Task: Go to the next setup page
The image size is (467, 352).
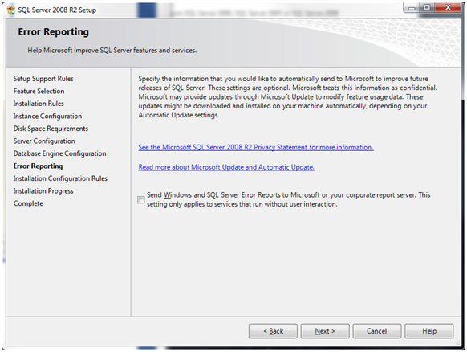Action: (x=325, y=331)
